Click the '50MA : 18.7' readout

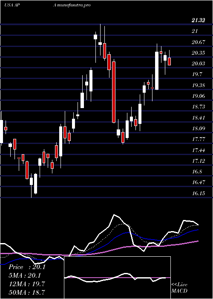pyautogui.click(x=27, y=293)
